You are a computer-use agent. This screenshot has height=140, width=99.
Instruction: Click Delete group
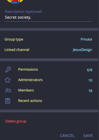click(x=16, y=121)
